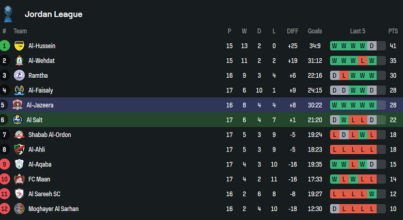Open Al Sareeh SC team link
The height and width of the screenshot is (220, 403).
tap(44, 194)
